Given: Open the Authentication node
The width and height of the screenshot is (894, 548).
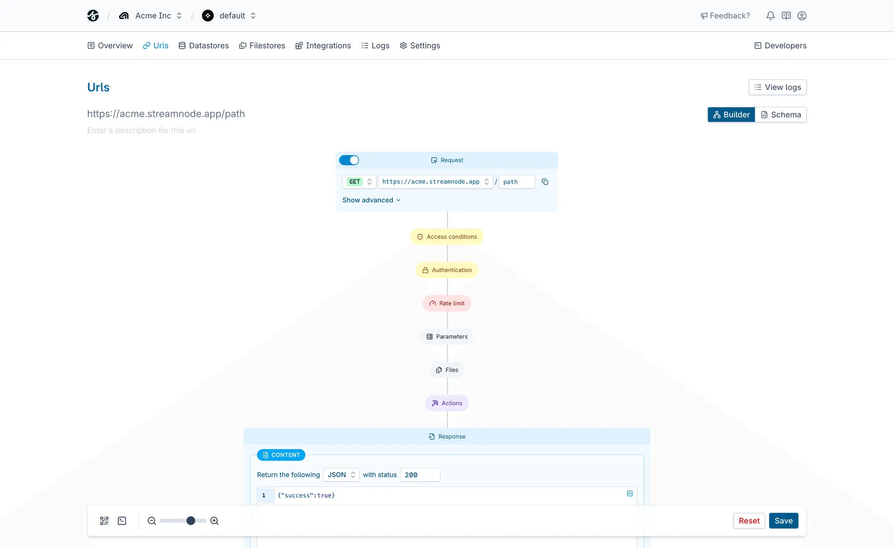Looking at the screenshot, I should [x=447, y=270].
